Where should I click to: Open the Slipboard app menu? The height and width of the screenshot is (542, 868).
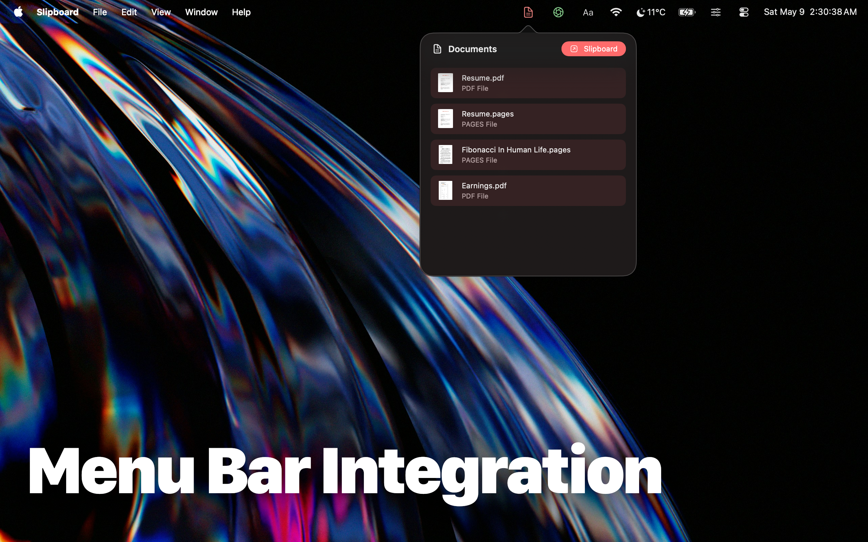(x=57, y=12)
